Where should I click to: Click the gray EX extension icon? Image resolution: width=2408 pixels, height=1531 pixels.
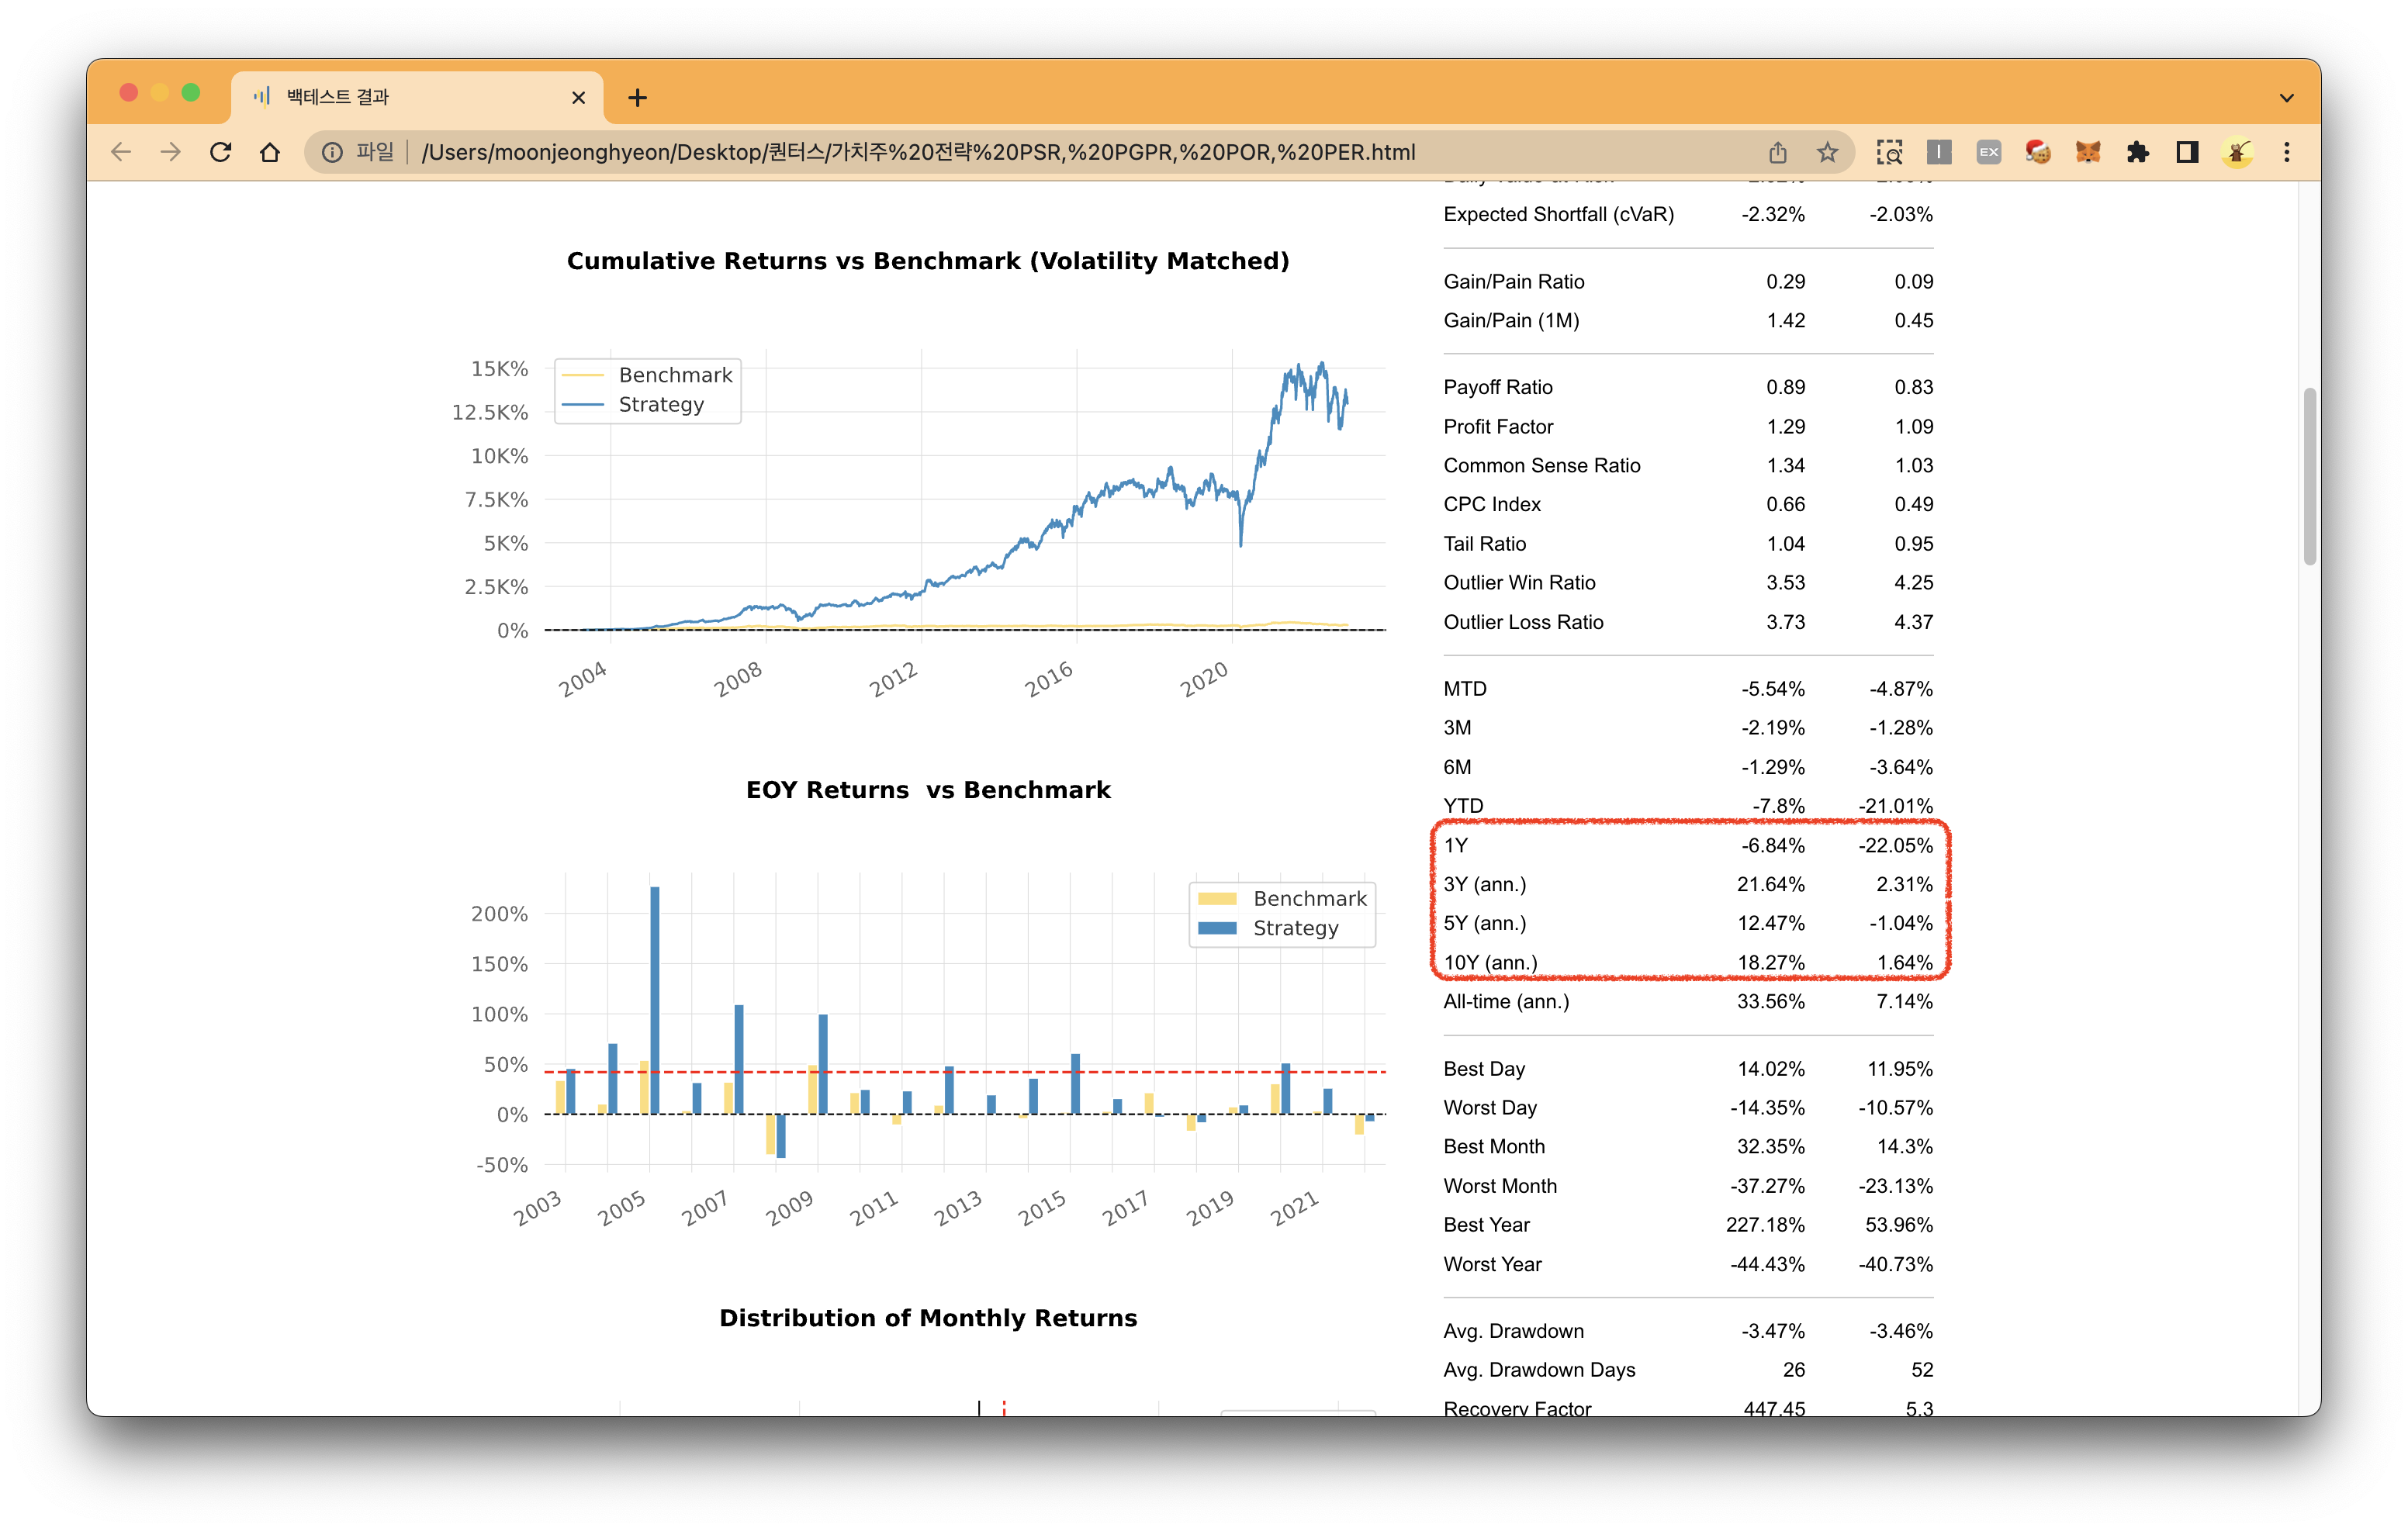[x=1988, y=152]
